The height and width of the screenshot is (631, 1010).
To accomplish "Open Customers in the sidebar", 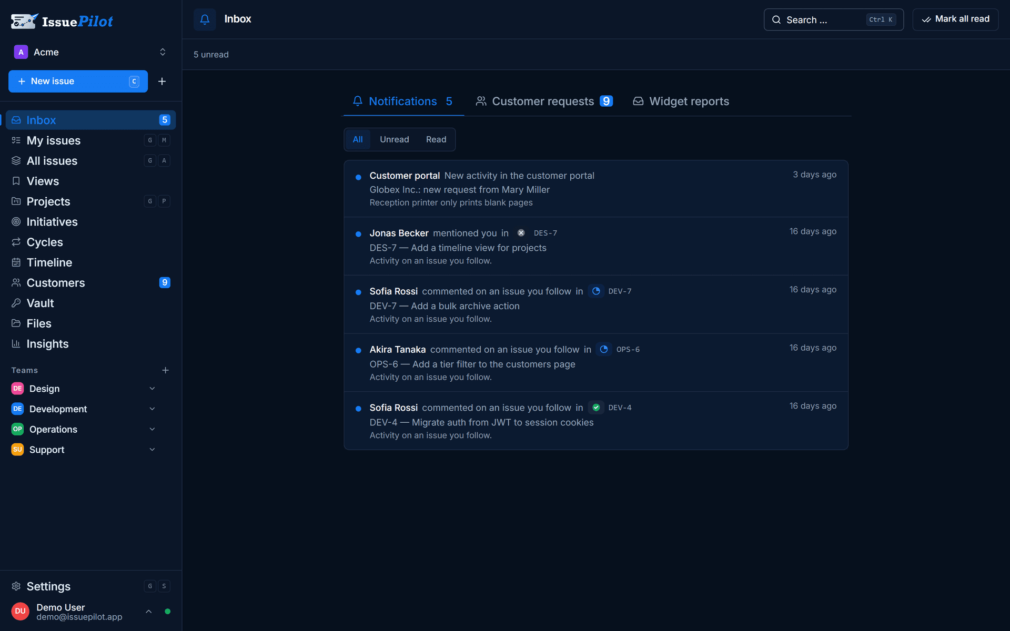I will click(x=90, y=283).
